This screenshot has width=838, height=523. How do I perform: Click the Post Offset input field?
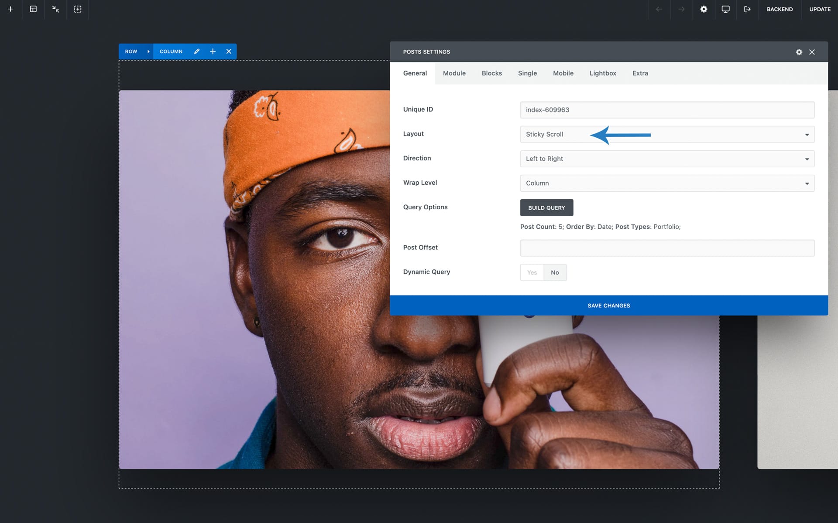coord(667,248)
